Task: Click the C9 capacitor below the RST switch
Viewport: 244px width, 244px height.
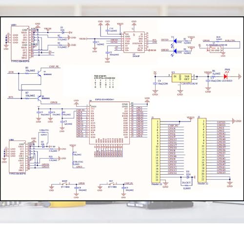Action: [x=123, y=188]
